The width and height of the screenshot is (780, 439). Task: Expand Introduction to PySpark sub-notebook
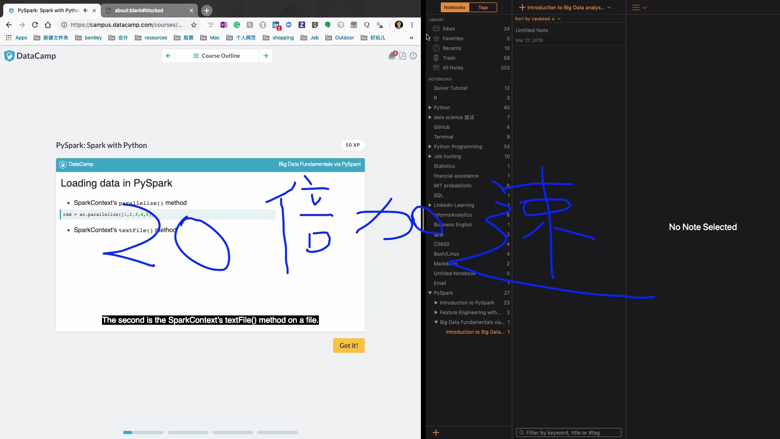pyautogui.click(x=436, y=303)
